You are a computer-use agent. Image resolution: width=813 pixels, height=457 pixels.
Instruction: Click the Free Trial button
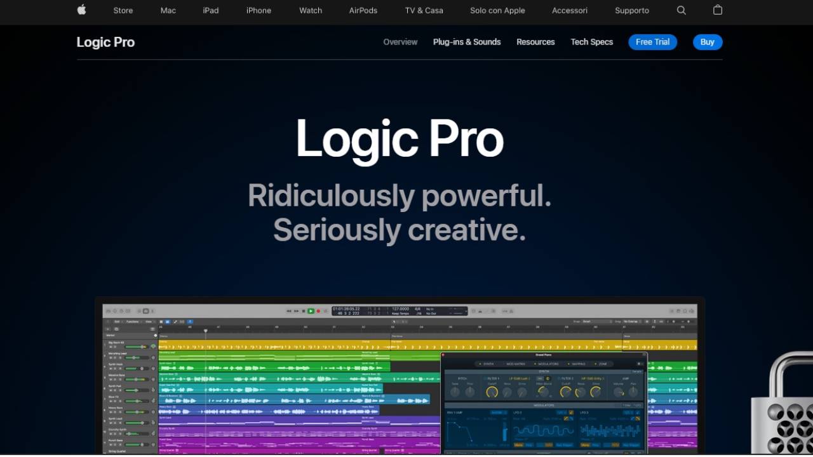pos(652,42)
